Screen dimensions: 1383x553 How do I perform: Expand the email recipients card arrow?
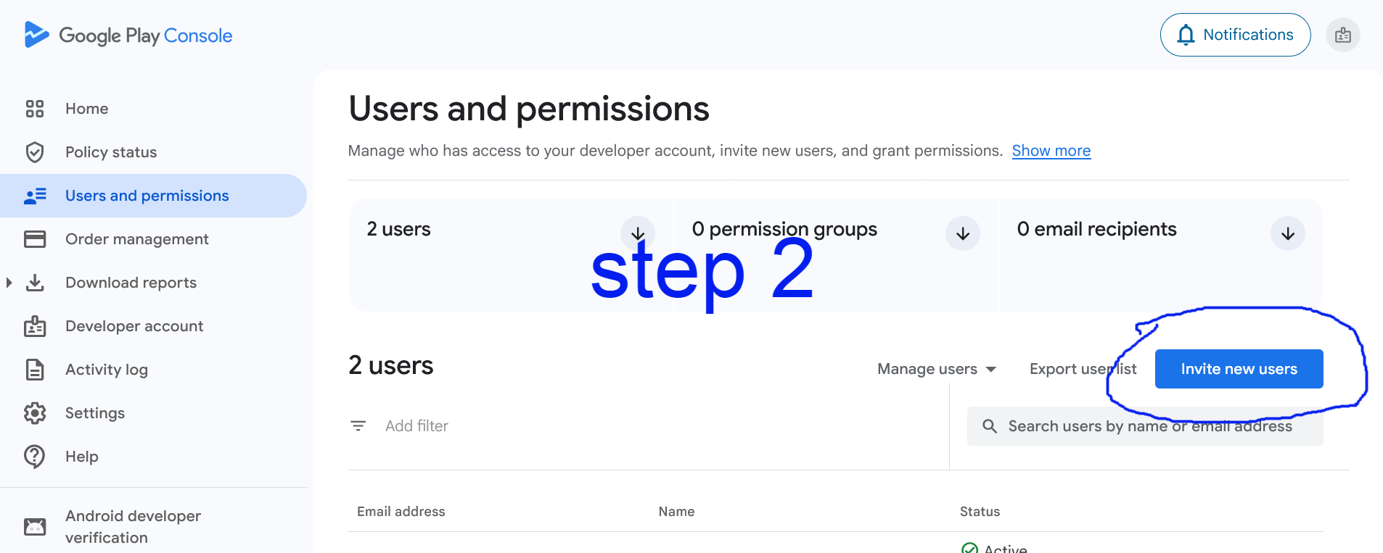tap(1287, 233)
